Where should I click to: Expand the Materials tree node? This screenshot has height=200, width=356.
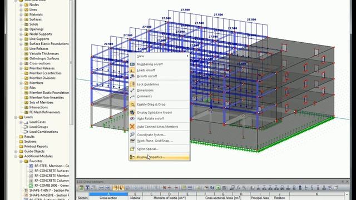click(x=21, y=14)
